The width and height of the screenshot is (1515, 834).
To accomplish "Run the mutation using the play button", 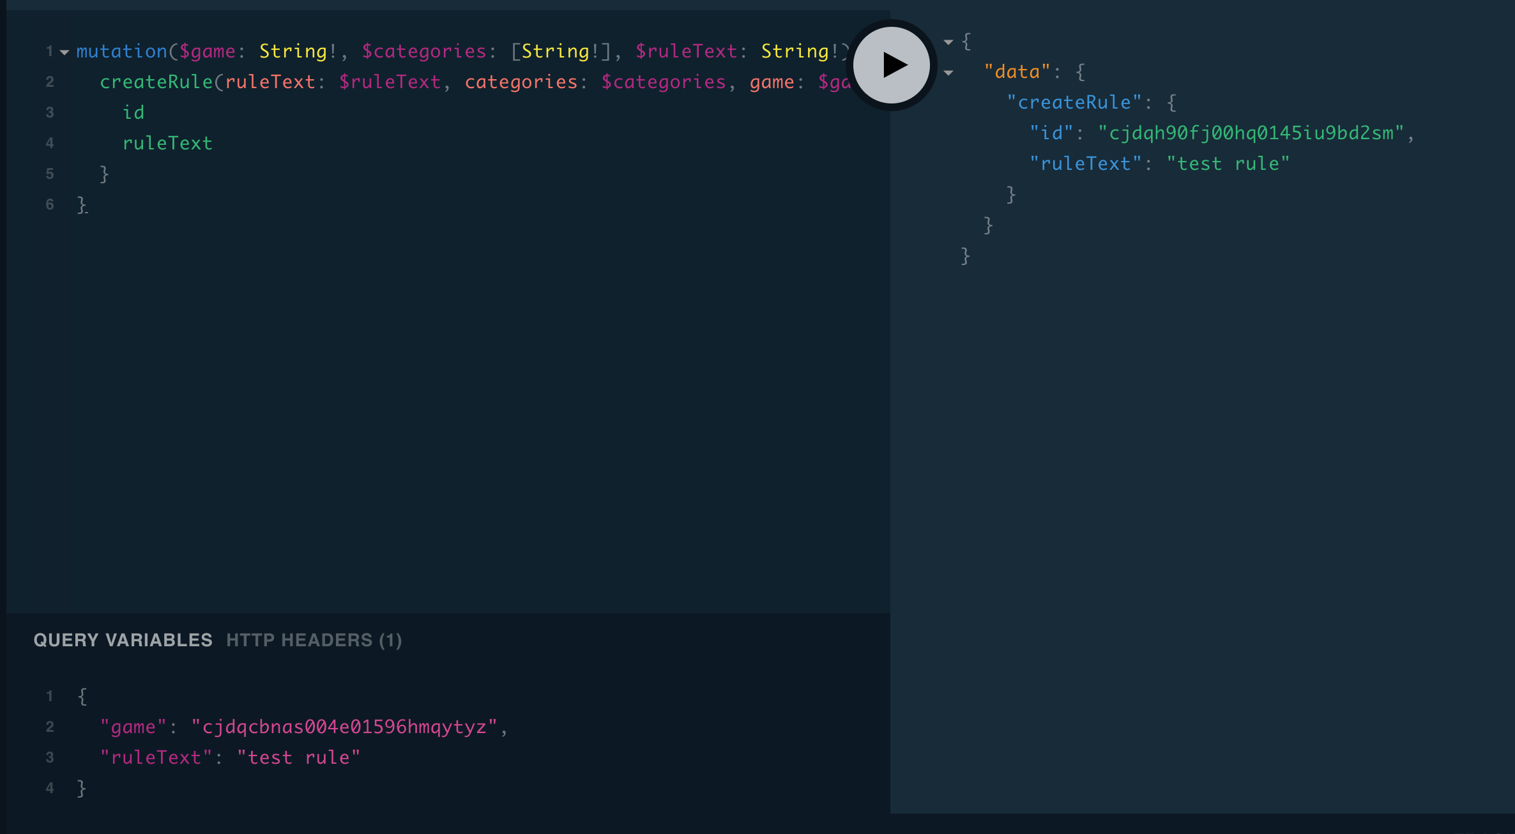I will pyautogui.click(x=892, y=64).
